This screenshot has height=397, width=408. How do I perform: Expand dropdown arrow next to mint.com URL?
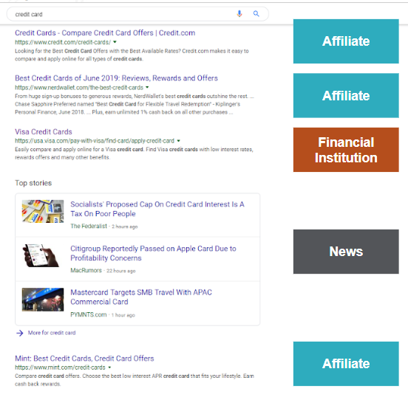click(109, 367)
